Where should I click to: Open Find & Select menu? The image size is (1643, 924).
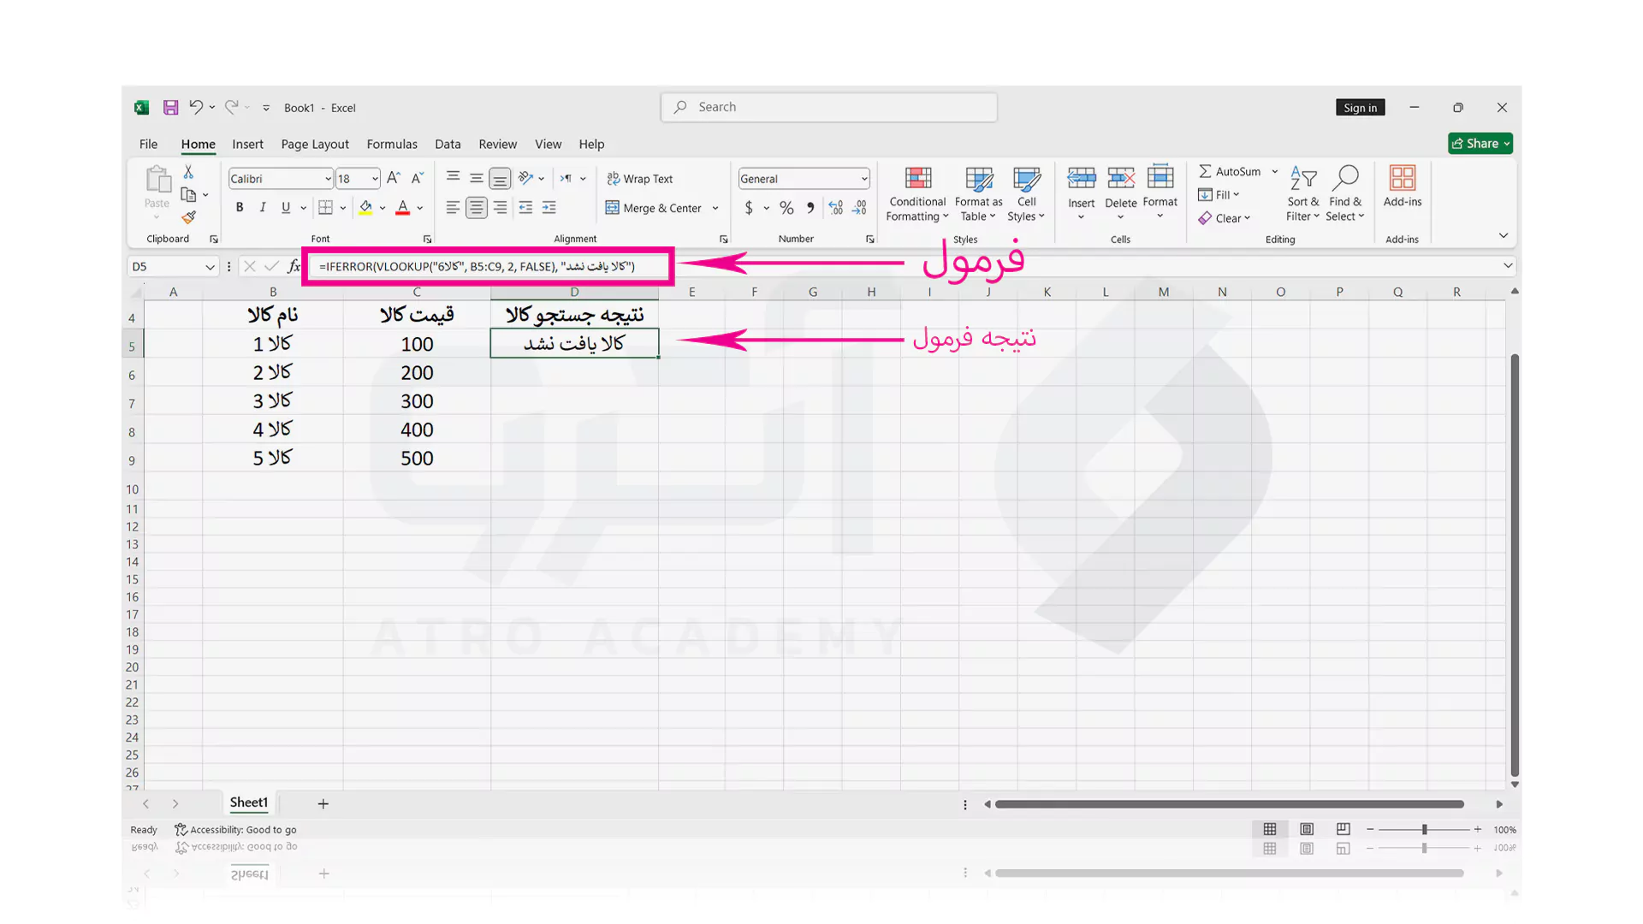(1345, 194)
